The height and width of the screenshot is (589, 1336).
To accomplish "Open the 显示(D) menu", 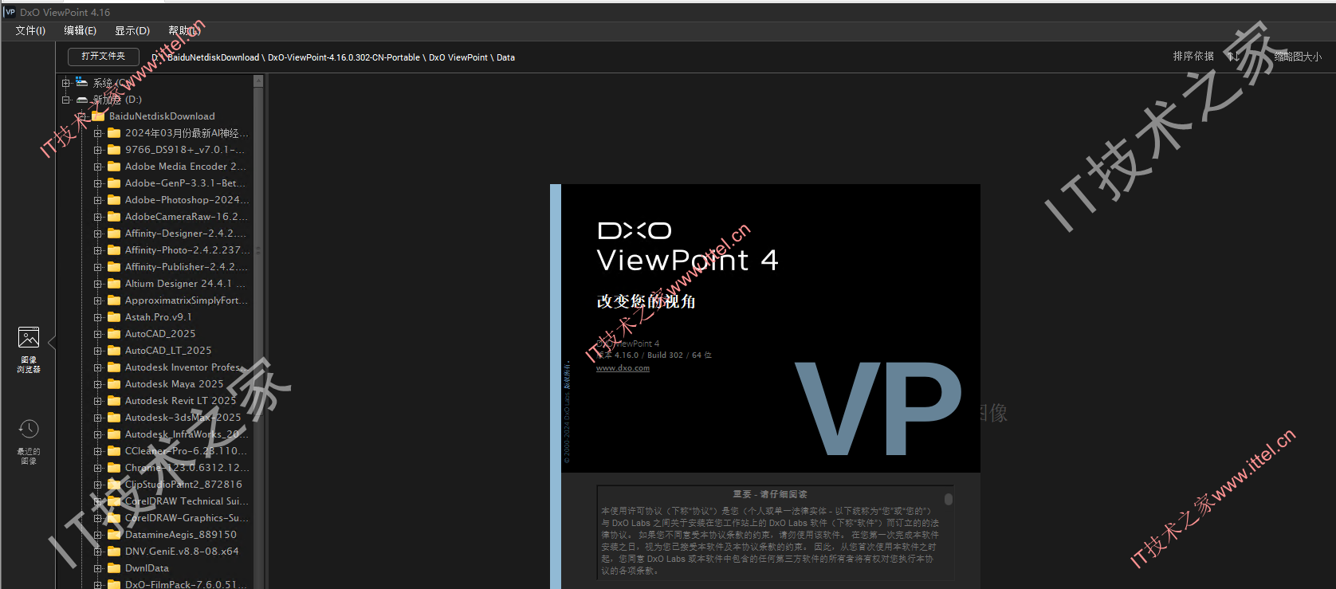I will click(132, 30).
